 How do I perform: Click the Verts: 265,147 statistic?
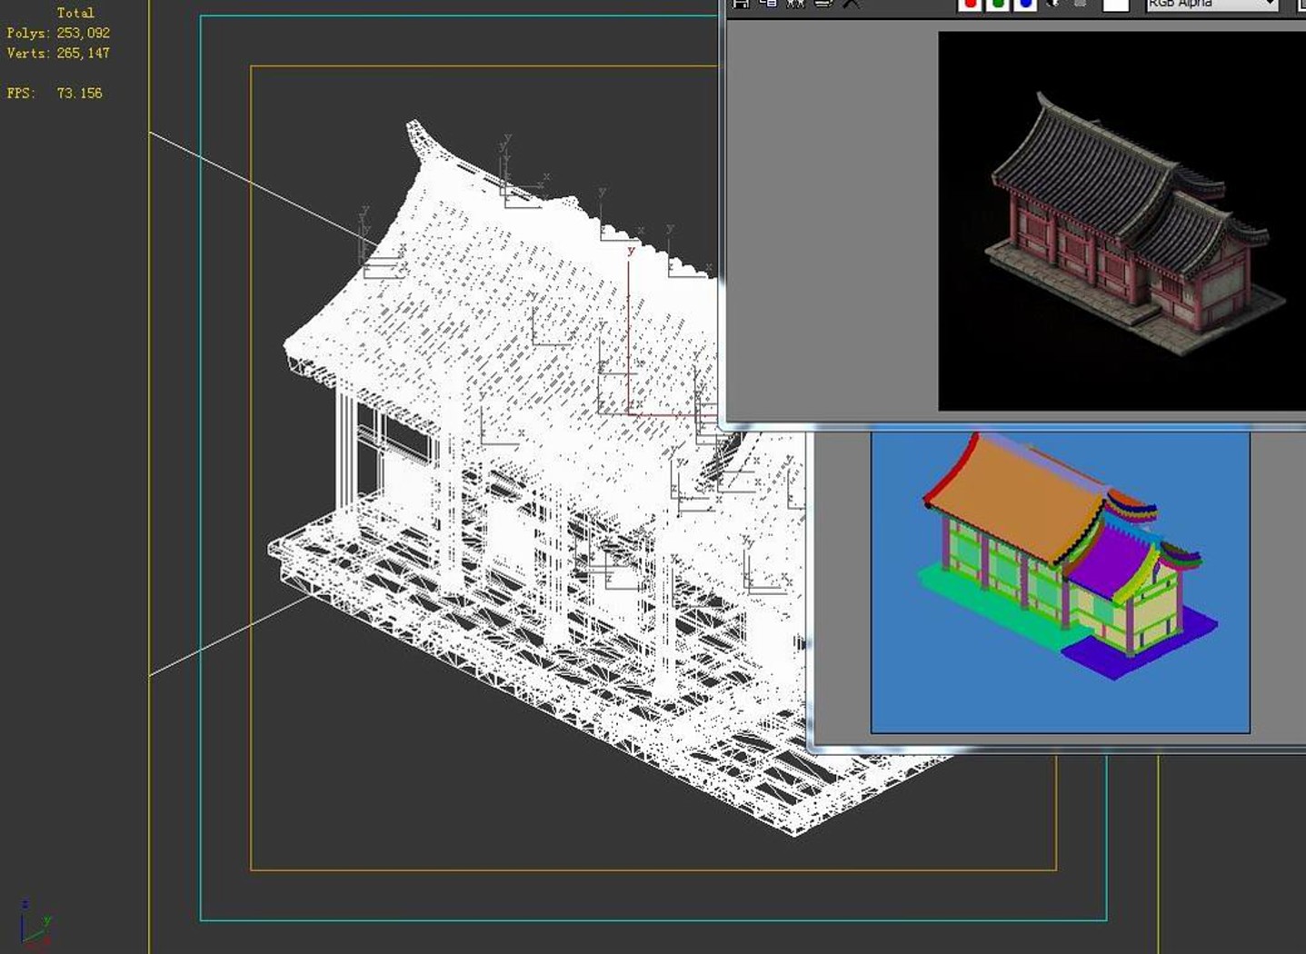pos(58,54)
